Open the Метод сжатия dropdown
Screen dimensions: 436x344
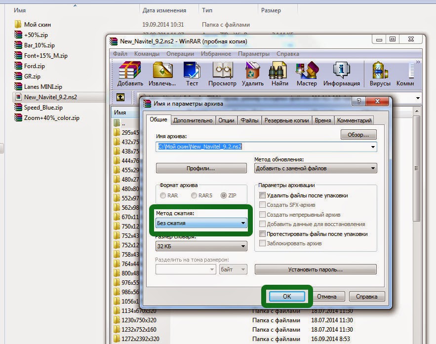click(x=201, y=223)
